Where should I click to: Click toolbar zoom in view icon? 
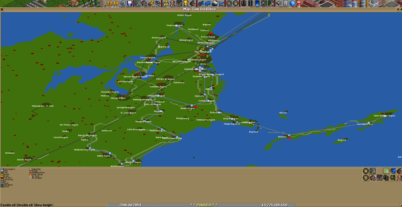click(x=229, y=3)
